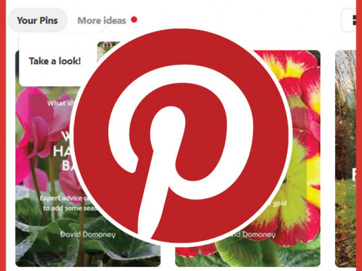
Task: Click the white HA heading on the cyclamen pin
Action: (x=62, y=151)
